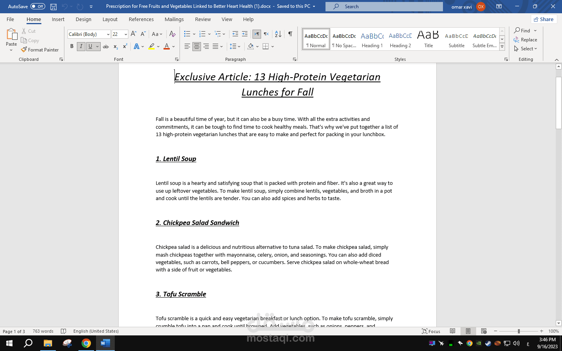Apply strikethrough formatting
The width and height of the screenshot is (562, 351).
(x=106, y=46)
